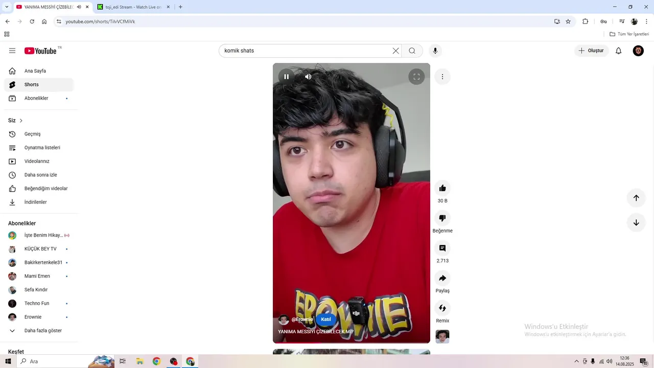Viewport: 654px width, 368px height.
Task: Open @Erownie channel link on video
Action: (302, 319)
